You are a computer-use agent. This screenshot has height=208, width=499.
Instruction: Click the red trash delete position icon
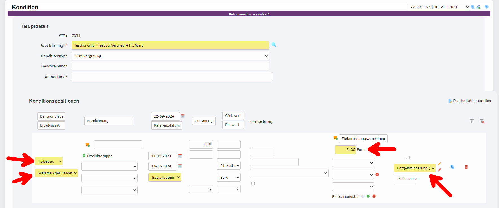click(x=466, y=167)
